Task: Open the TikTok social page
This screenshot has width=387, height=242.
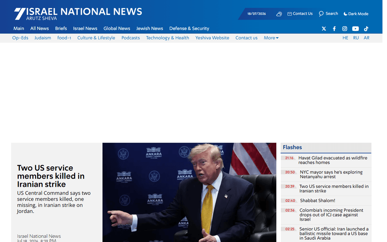Action: pos(366,29)
